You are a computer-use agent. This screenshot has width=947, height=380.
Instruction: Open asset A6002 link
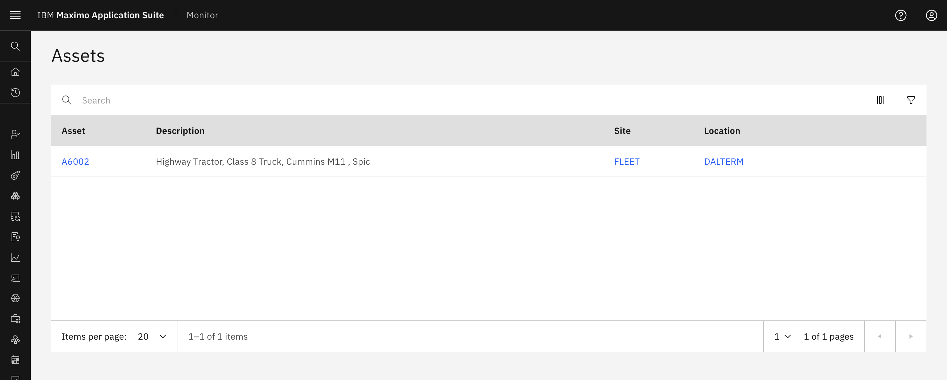75,161
